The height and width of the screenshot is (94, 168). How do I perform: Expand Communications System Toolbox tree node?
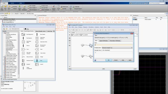point(3,57)
